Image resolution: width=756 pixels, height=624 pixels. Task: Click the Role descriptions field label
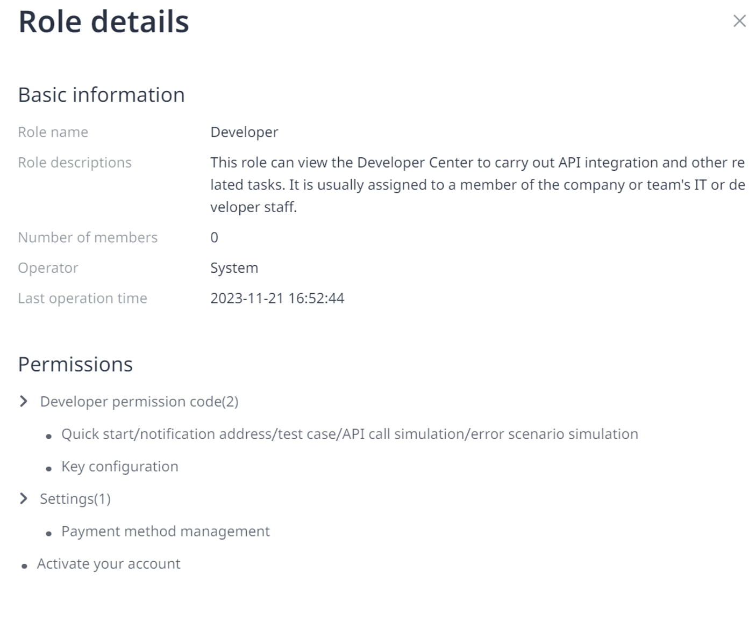[x=75, y=163]
